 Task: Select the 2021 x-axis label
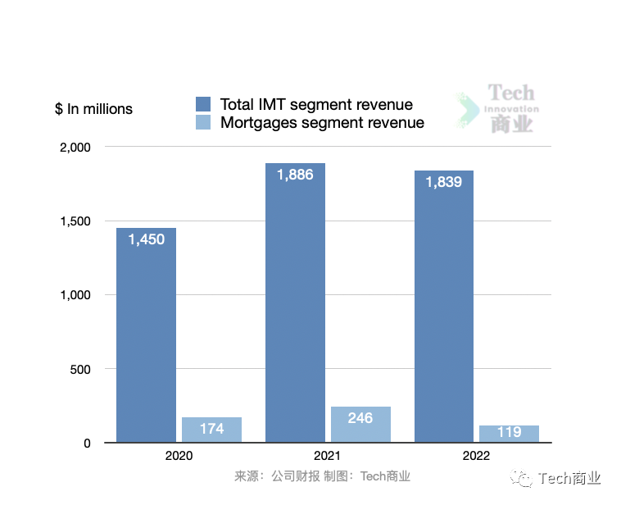[x=328, y=456]
